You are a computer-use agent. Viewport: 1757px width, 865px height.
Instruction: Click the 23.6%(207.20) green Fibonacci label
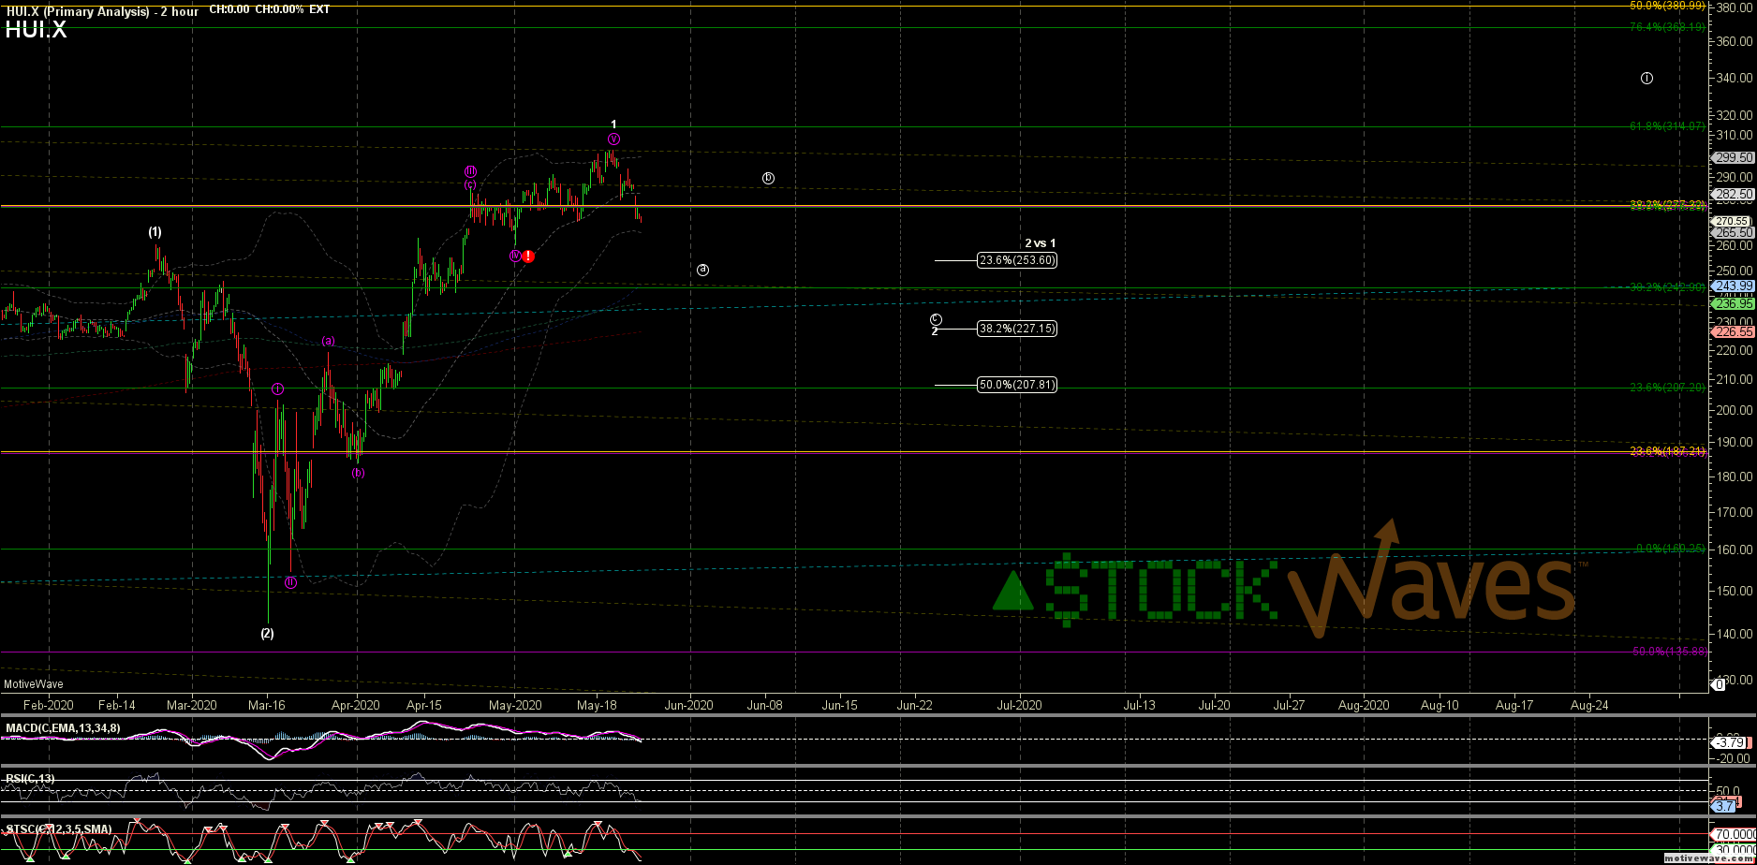tap(1667, 387)
